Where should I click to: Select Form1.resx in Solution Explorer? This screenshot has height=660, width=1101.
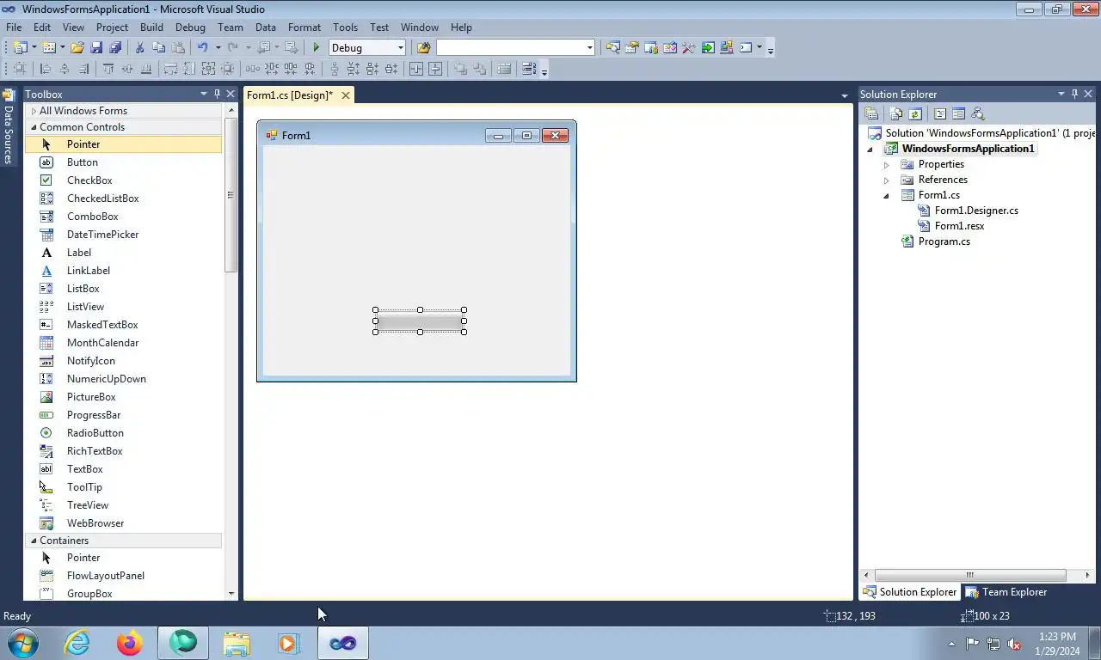[x=959, y=226]
